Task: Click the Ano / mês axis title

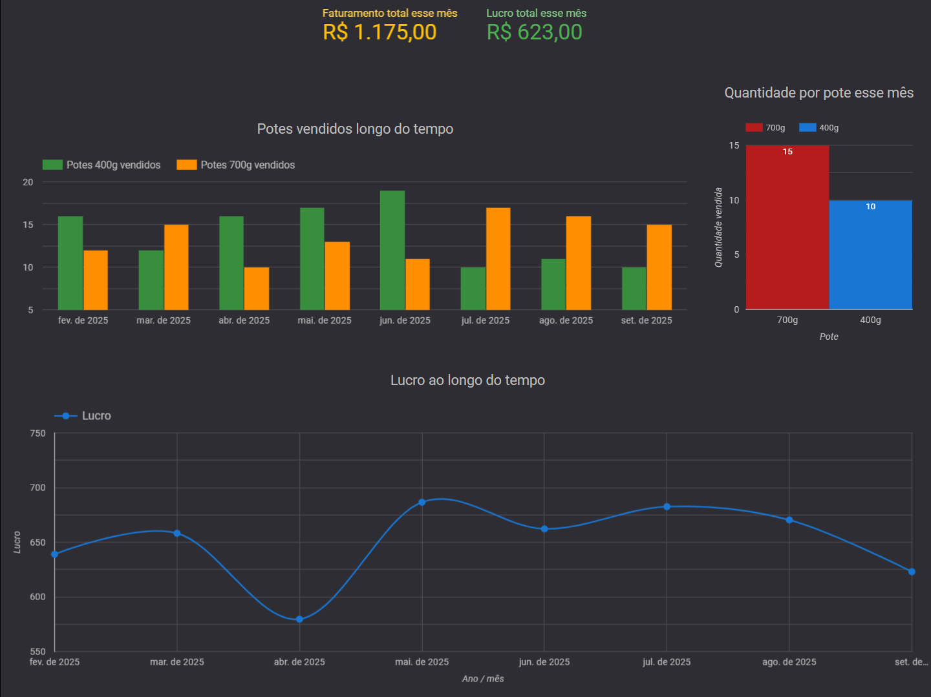Action: click(483, 679)
